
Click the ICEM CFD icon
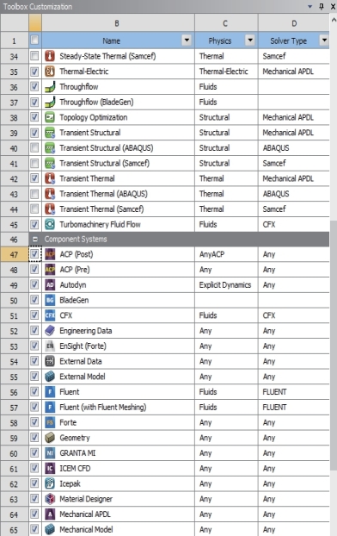pyautogui.click(x=50, y=468)
